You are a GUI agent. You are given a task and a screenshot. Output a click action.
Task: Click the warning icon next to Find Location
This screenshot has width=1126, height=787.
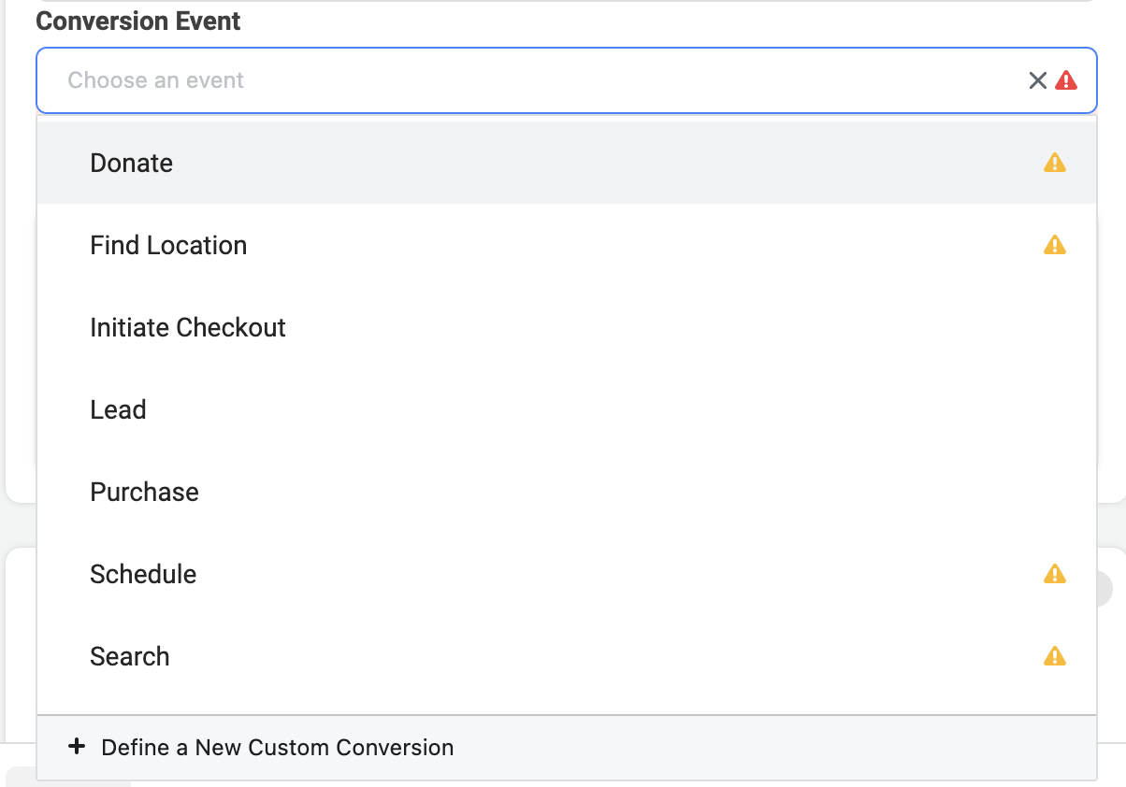tap(1055, 246)
